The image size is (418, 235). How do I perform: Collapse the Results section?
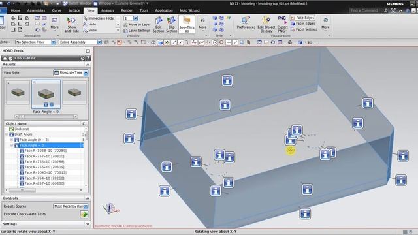(88, 65)
